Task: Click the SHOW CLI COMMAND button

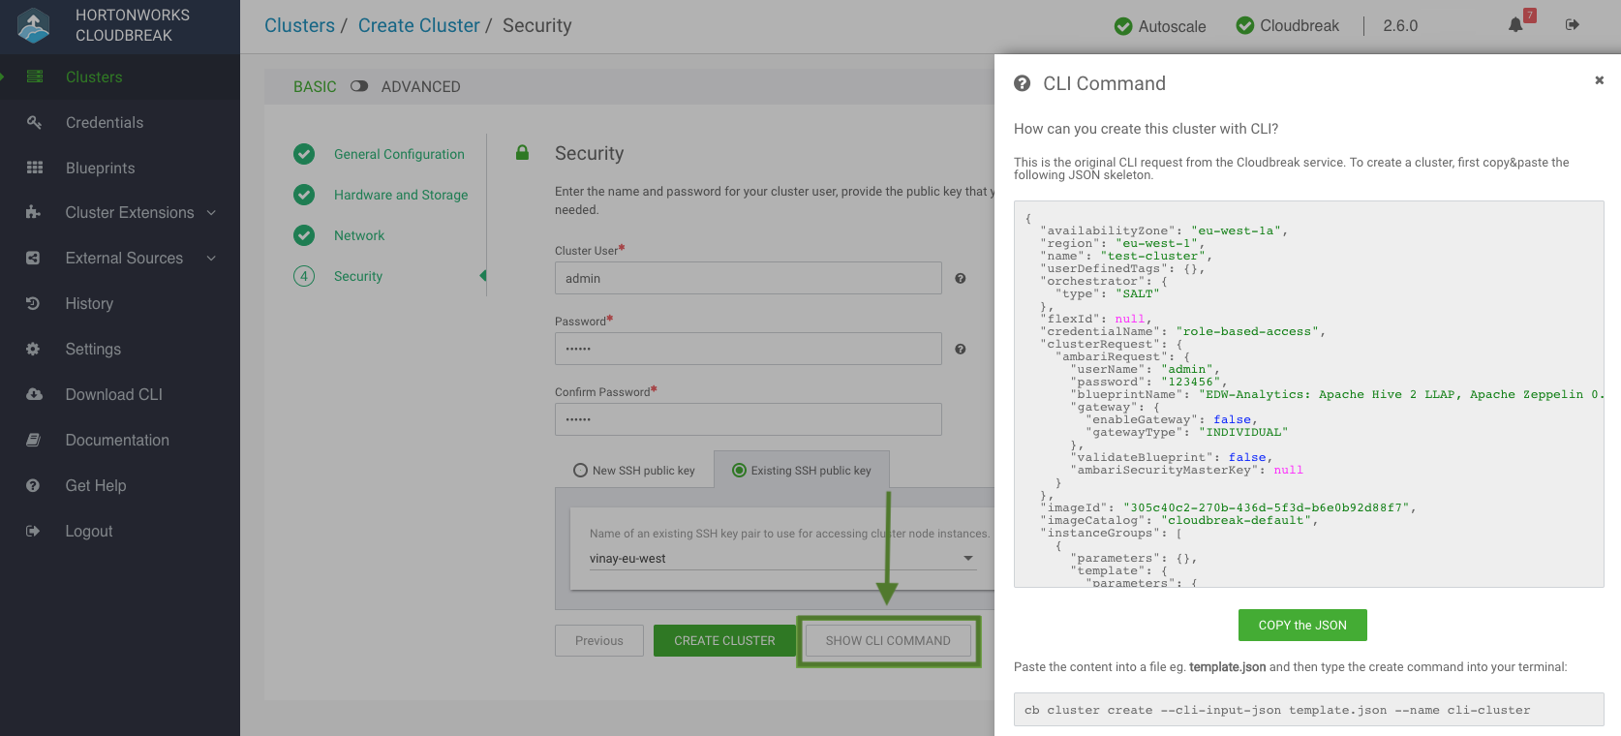Action: point(888,640)
